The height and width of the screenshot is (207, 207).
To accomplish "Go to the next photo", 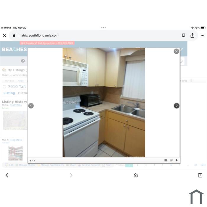I will (177, 106).
